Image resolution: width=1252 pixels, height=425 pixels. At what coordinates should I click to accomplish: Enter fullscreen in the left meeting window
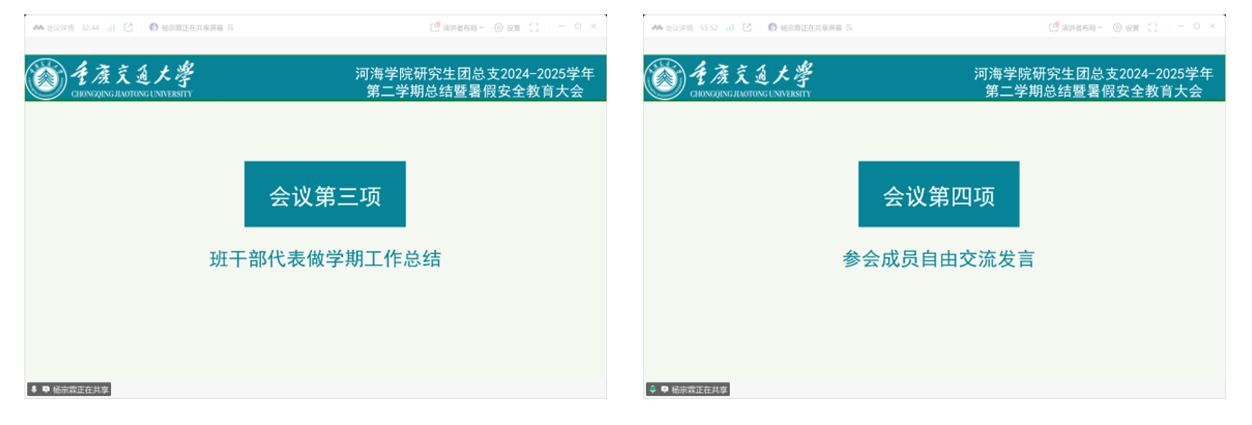point(534,28)
